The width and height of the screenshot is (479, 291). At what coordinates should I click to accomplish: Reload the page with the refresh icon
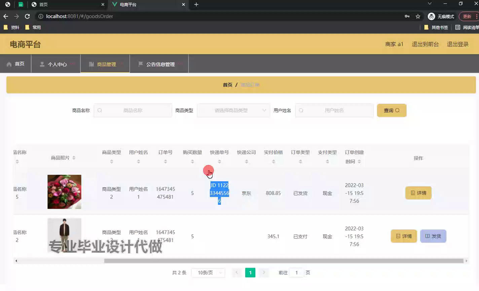[x=27, y=16]
